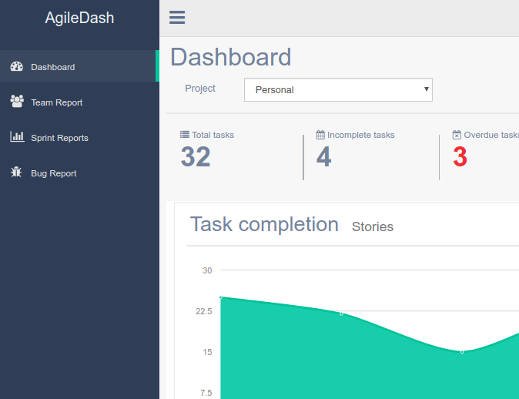519x399 pixels.
Task: Go to Sprint Reports
Action: pyautogui.click(x=79, y=137)
